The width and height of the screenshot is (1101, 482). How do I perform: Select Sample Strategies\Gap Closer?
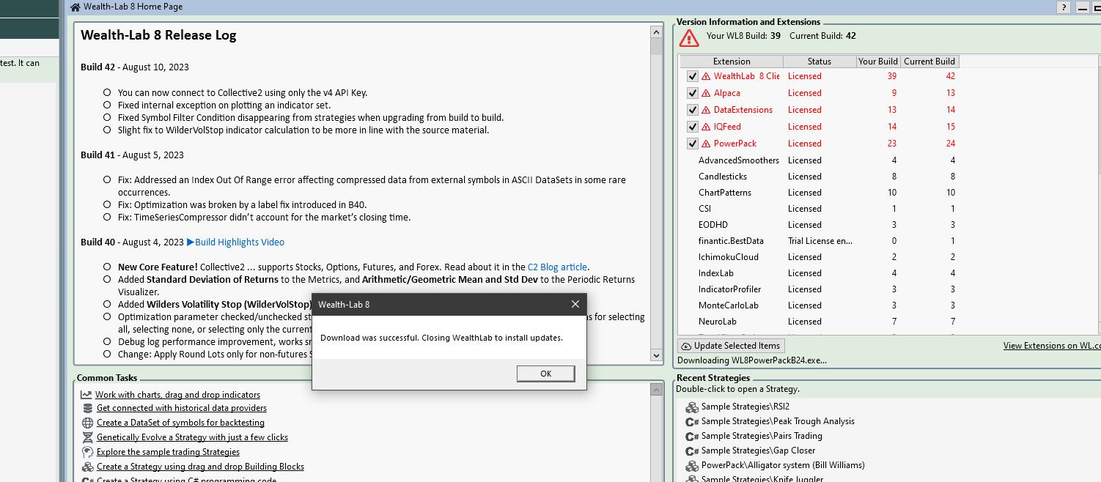point(758,451)
